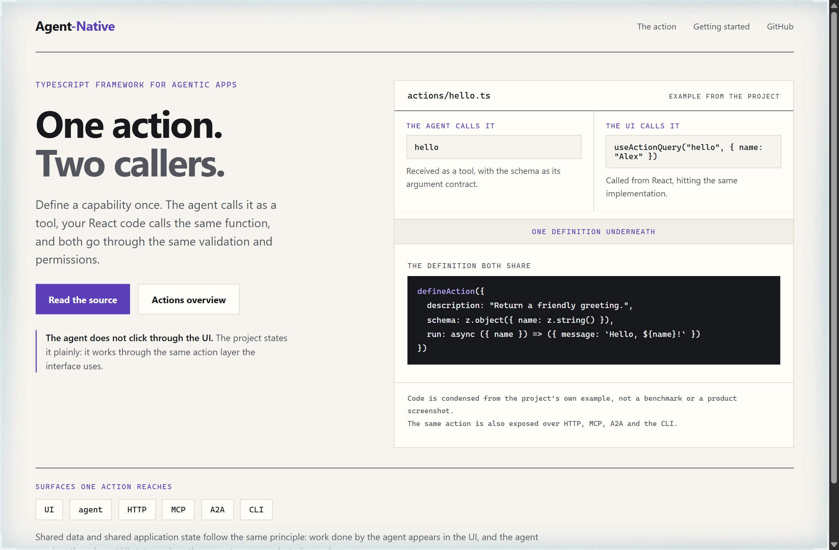Click "One action." headline text
The image size is (839, 550).
[129, 125]
